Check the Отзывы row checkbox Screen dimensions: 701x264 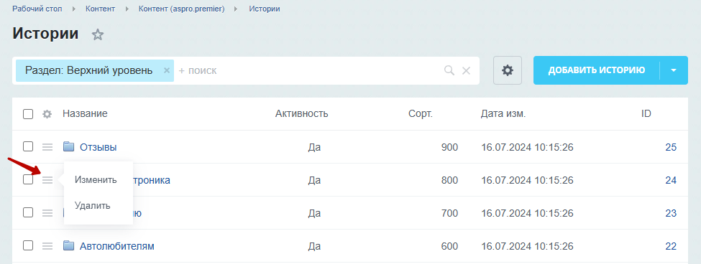point(28,147)
